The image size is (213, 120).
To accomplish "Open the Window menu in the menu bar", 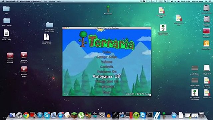I will 52,1.
